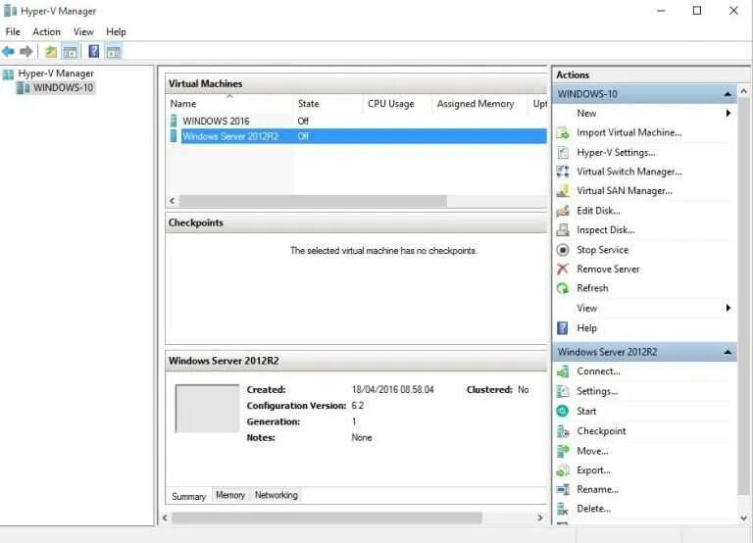Switch to the Summary tab
This screenshot has width=753, height=543.
point(188,496)
